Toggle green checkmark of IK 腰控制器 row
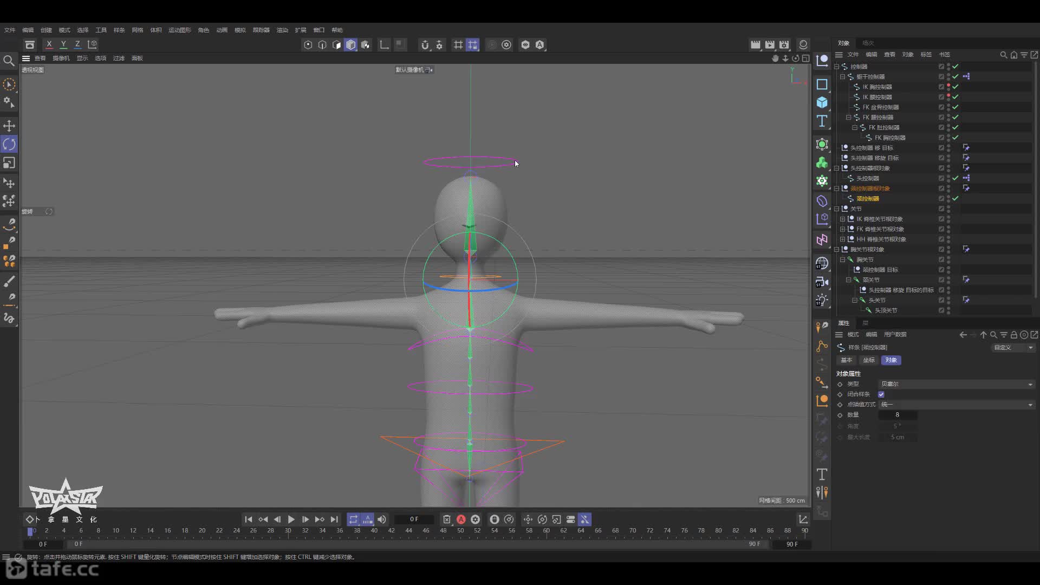1040x585 pixels. coord(955,97)
